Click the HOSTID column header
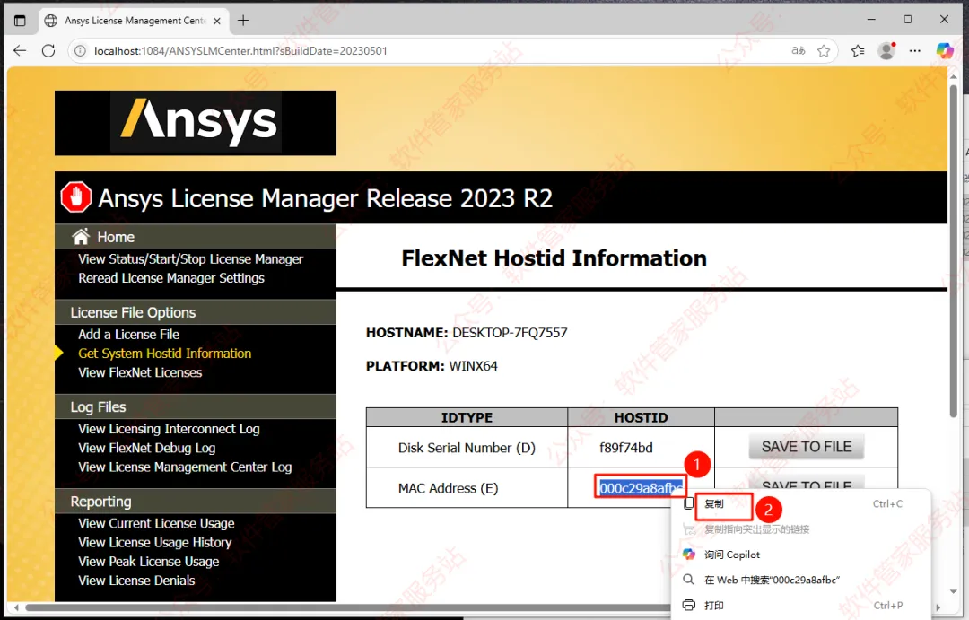The image size is (969, 620). tap(641, 417)
